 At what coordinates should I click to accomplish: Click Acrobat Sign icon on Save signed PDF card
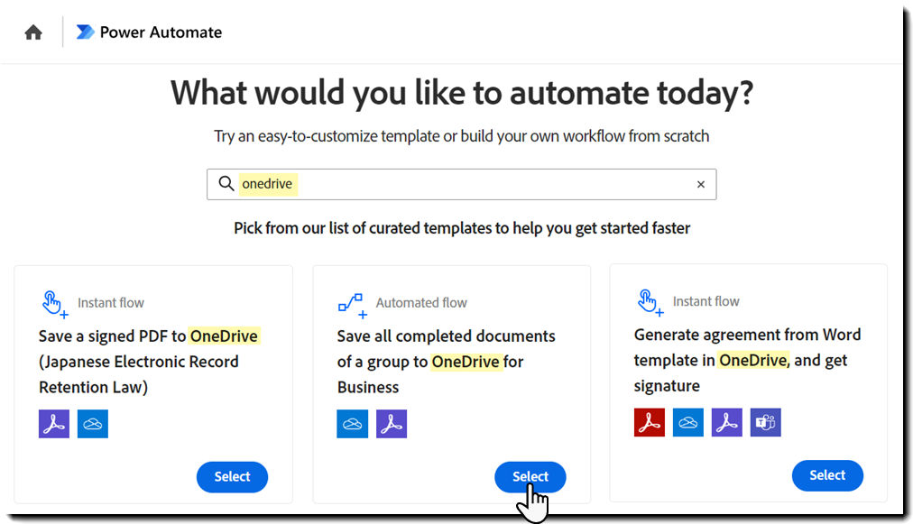tap(54, 423)
